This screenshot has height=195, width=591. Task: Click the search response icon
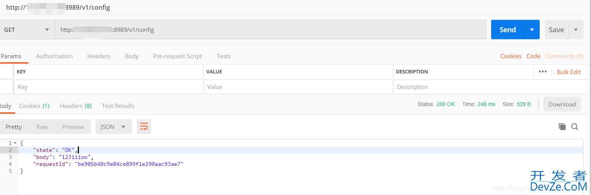[575, 126]
